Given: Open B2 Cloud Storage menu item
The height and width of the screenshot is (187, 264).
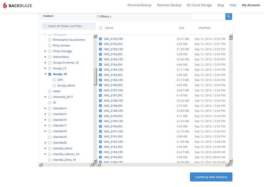Looking at the screenshot, I should pyautogui.click(x=199, y=5).
